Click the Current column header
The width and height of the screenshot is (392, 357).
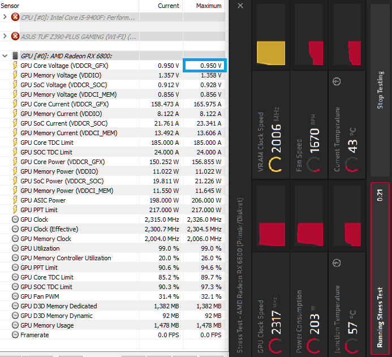pyautogui.click(x=168, y=6)
